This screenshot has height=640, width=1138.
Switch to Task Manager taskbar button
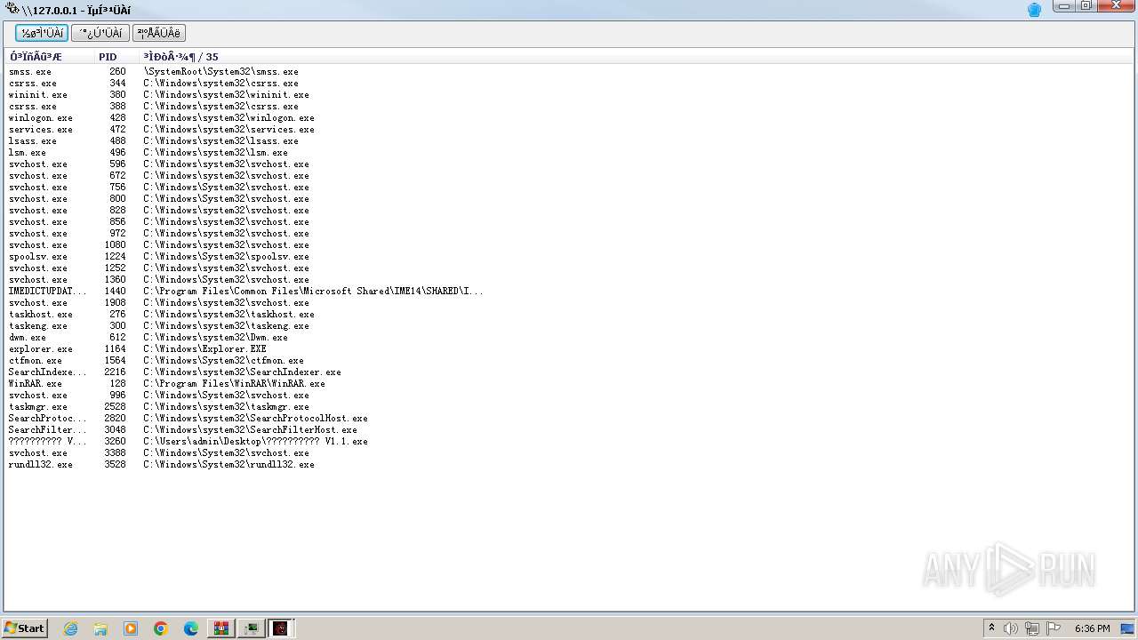tap(252, 628)
